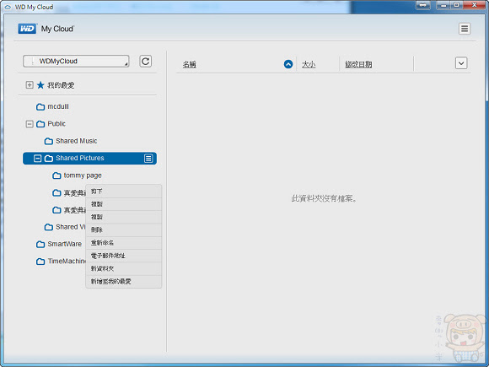
Task: Click the Shared Music folder icon
Action: [49, 141]
